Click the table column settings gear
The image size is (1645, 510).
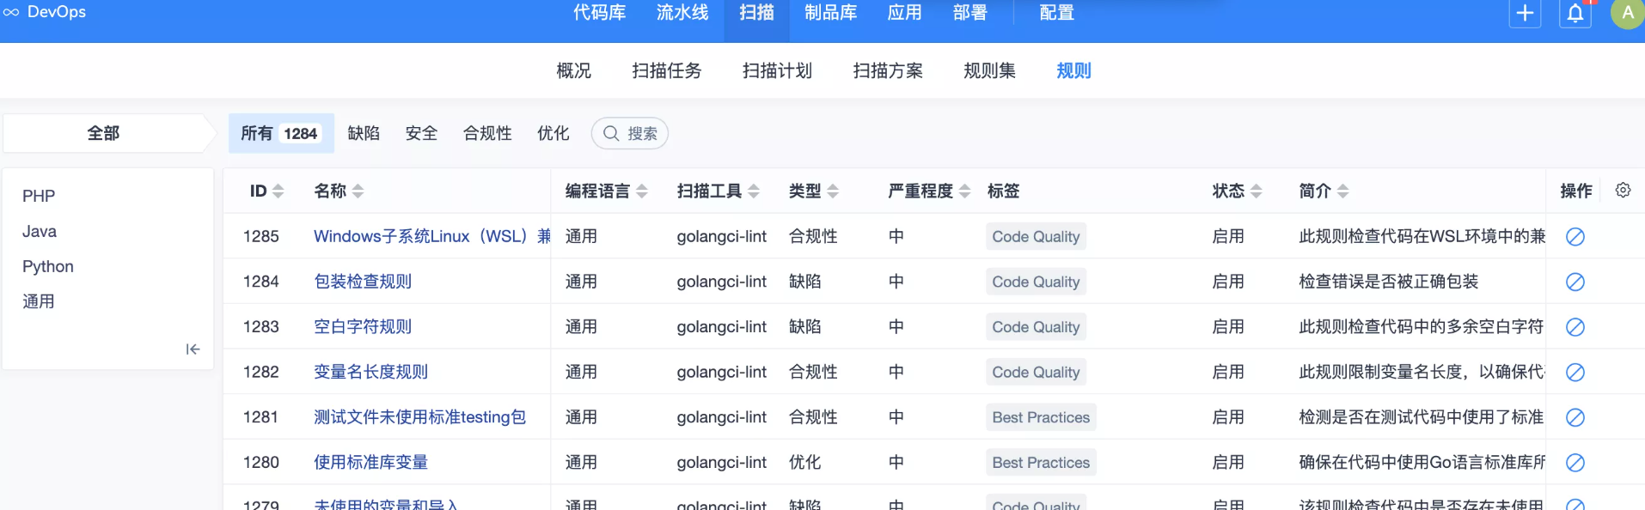pyautogui.click(x=1623, y=191)
